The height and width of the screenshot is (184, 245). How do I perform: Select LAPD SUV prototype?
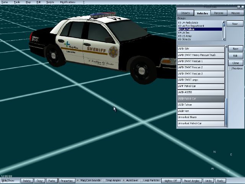(x=201, y=49)
